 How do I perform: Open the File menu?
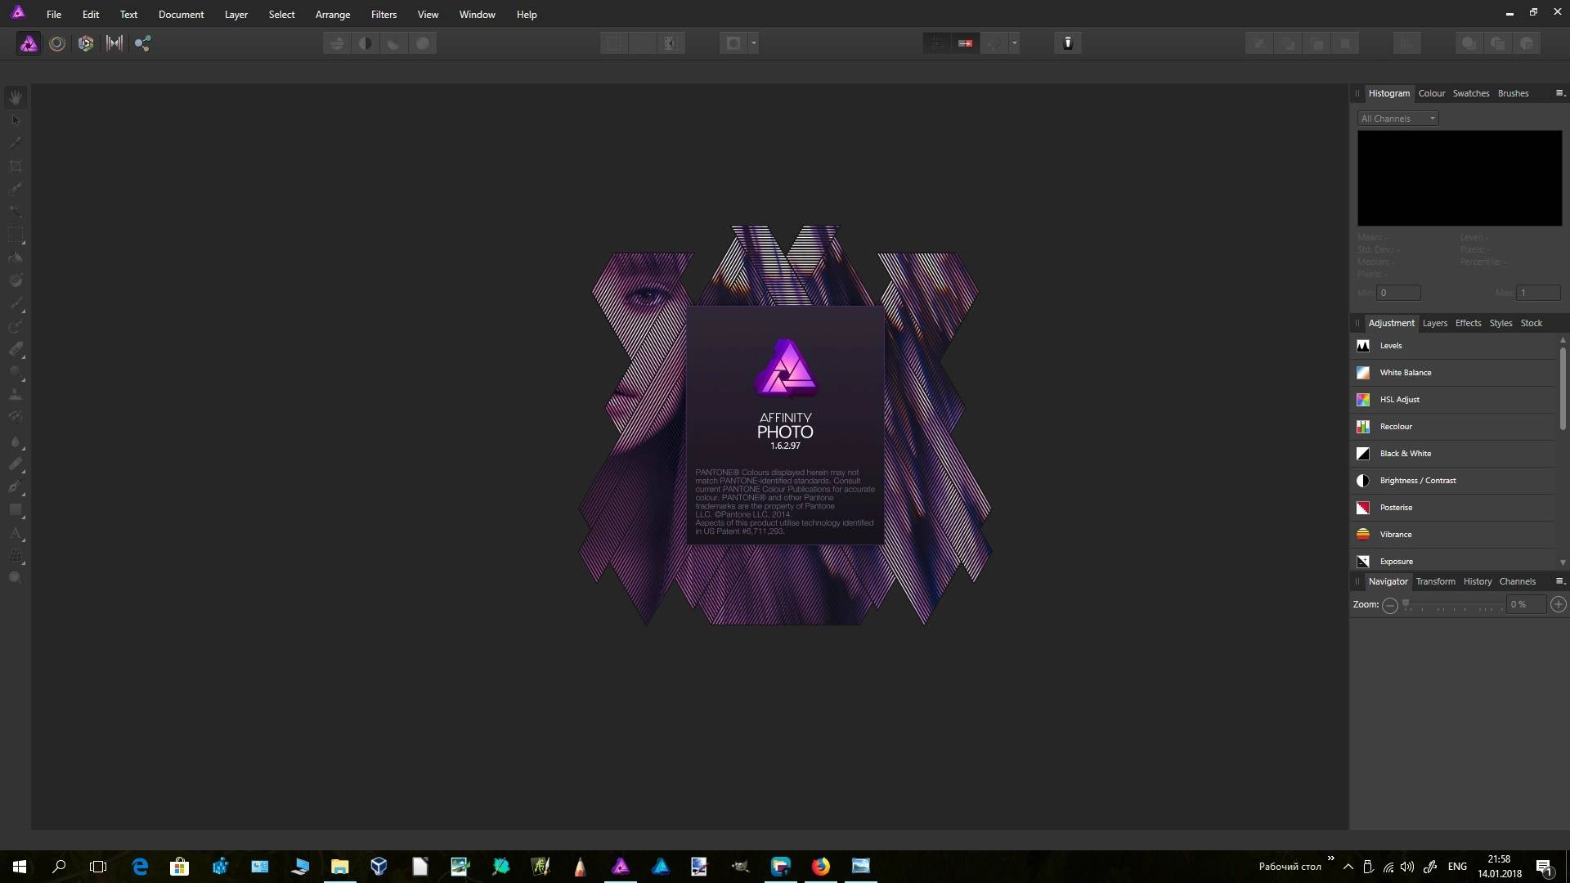click(54, 15)
